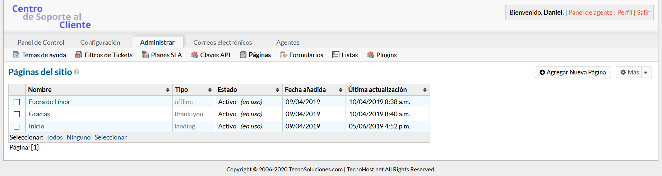Click the Todos select link

[x=54, y=137]
